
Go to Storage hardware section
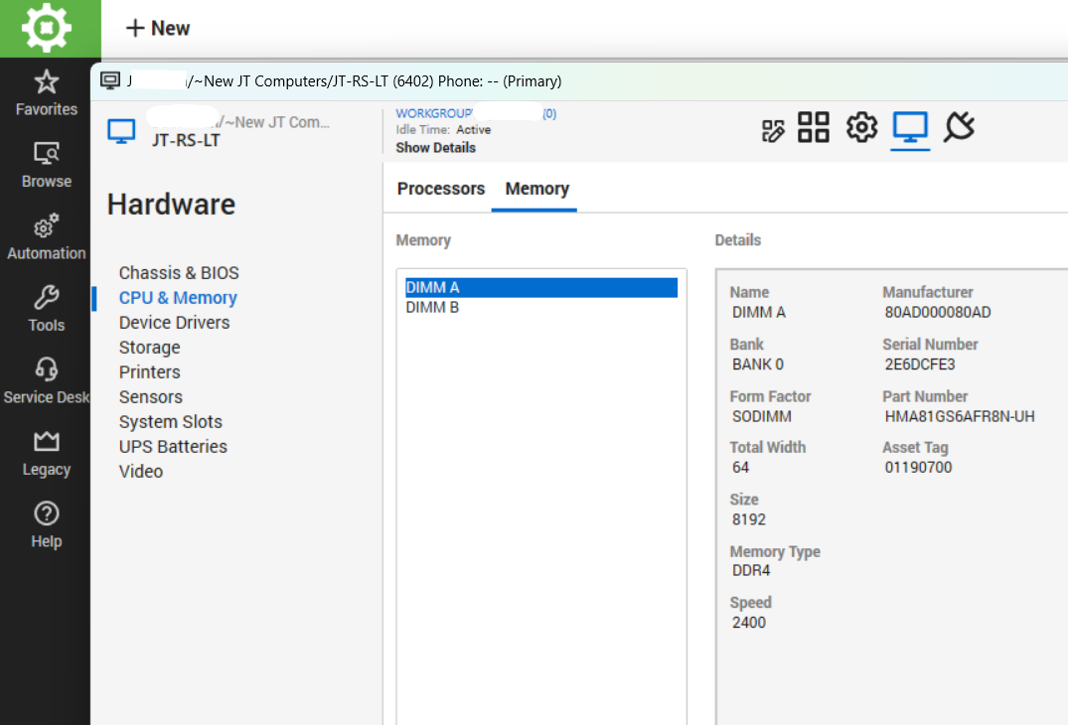[149, 348]
